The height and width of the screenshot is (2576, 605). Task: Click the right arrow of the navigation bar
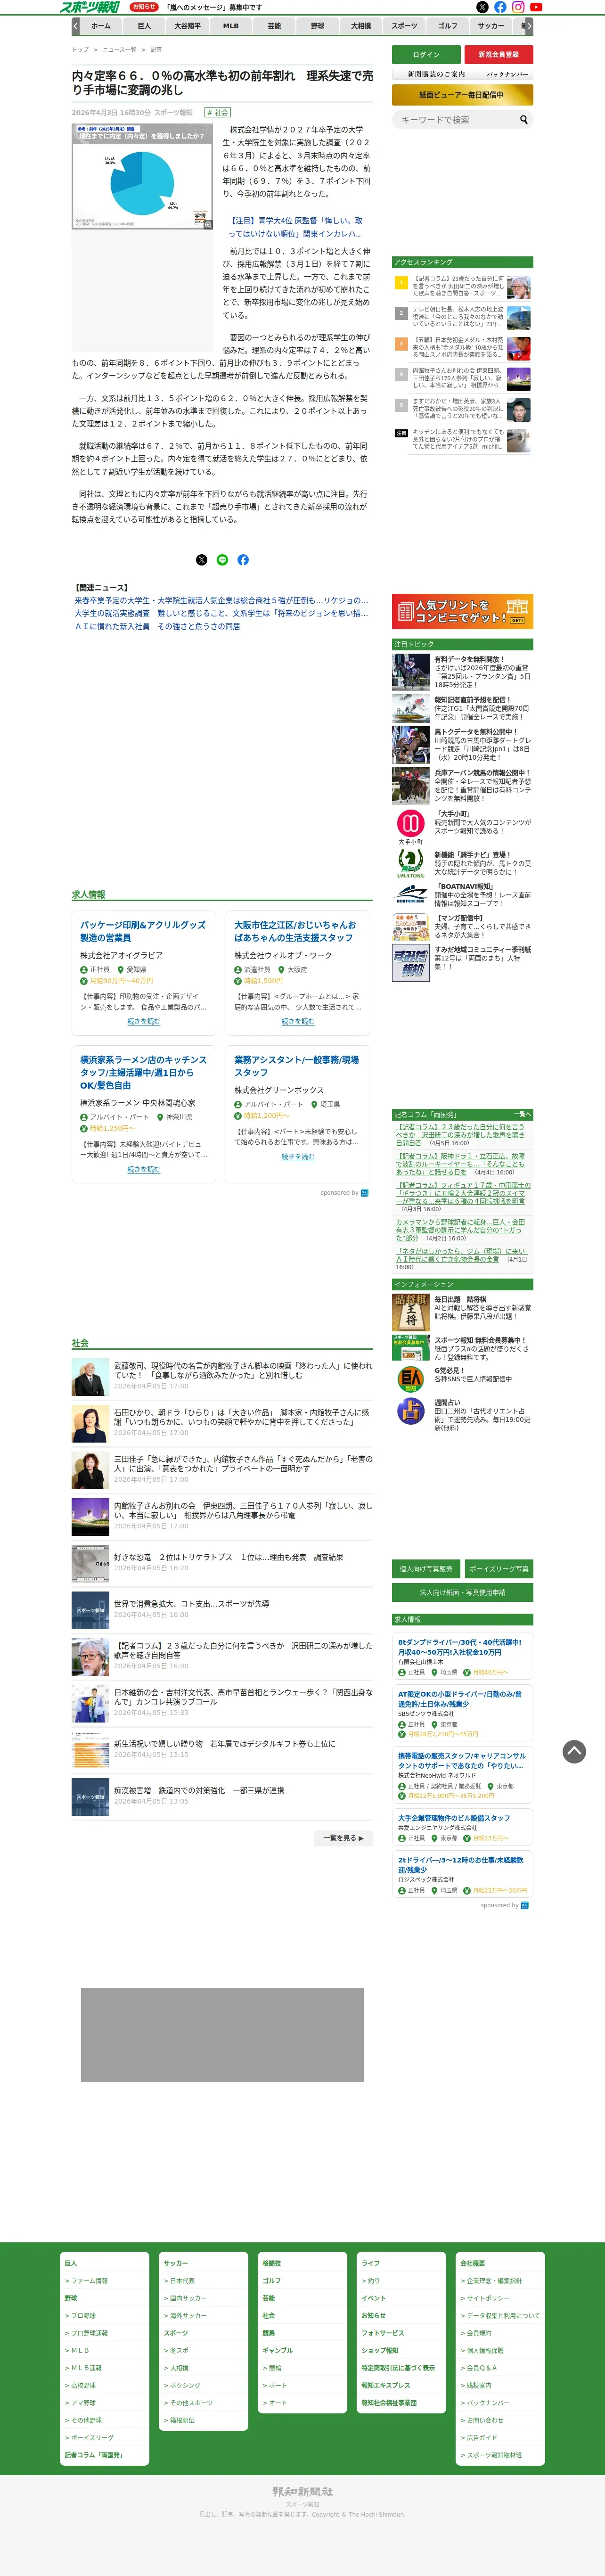(529, 26)
